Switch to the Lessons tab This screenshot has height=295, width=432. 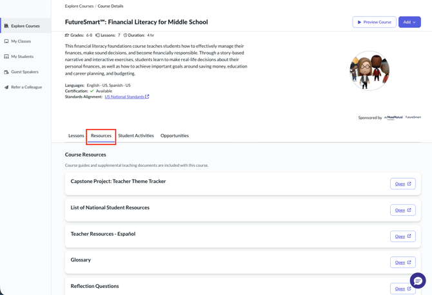[76, 136]
